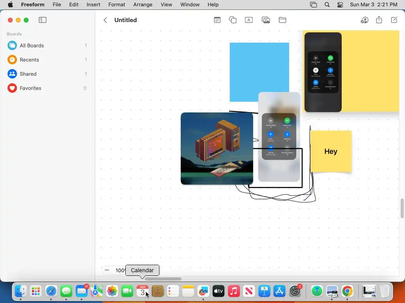The height and width of the screenshot is (303, 405).
Task: Open the Help menu
Action: pos(213,5)
